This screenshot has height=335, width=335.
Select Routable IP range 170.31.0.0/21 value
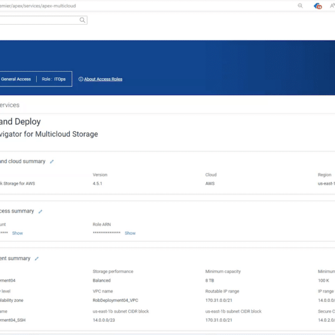219,301
